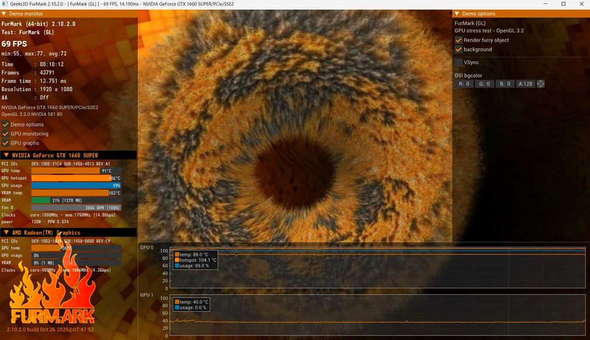
Task: Click the GPU stress test - OpenGL 3.2 text
Action: click(x=489, y=31)
